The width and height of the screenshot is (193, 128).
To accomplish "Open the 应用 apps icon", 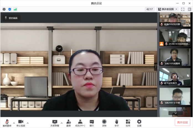I will click(x=128, y=123).
